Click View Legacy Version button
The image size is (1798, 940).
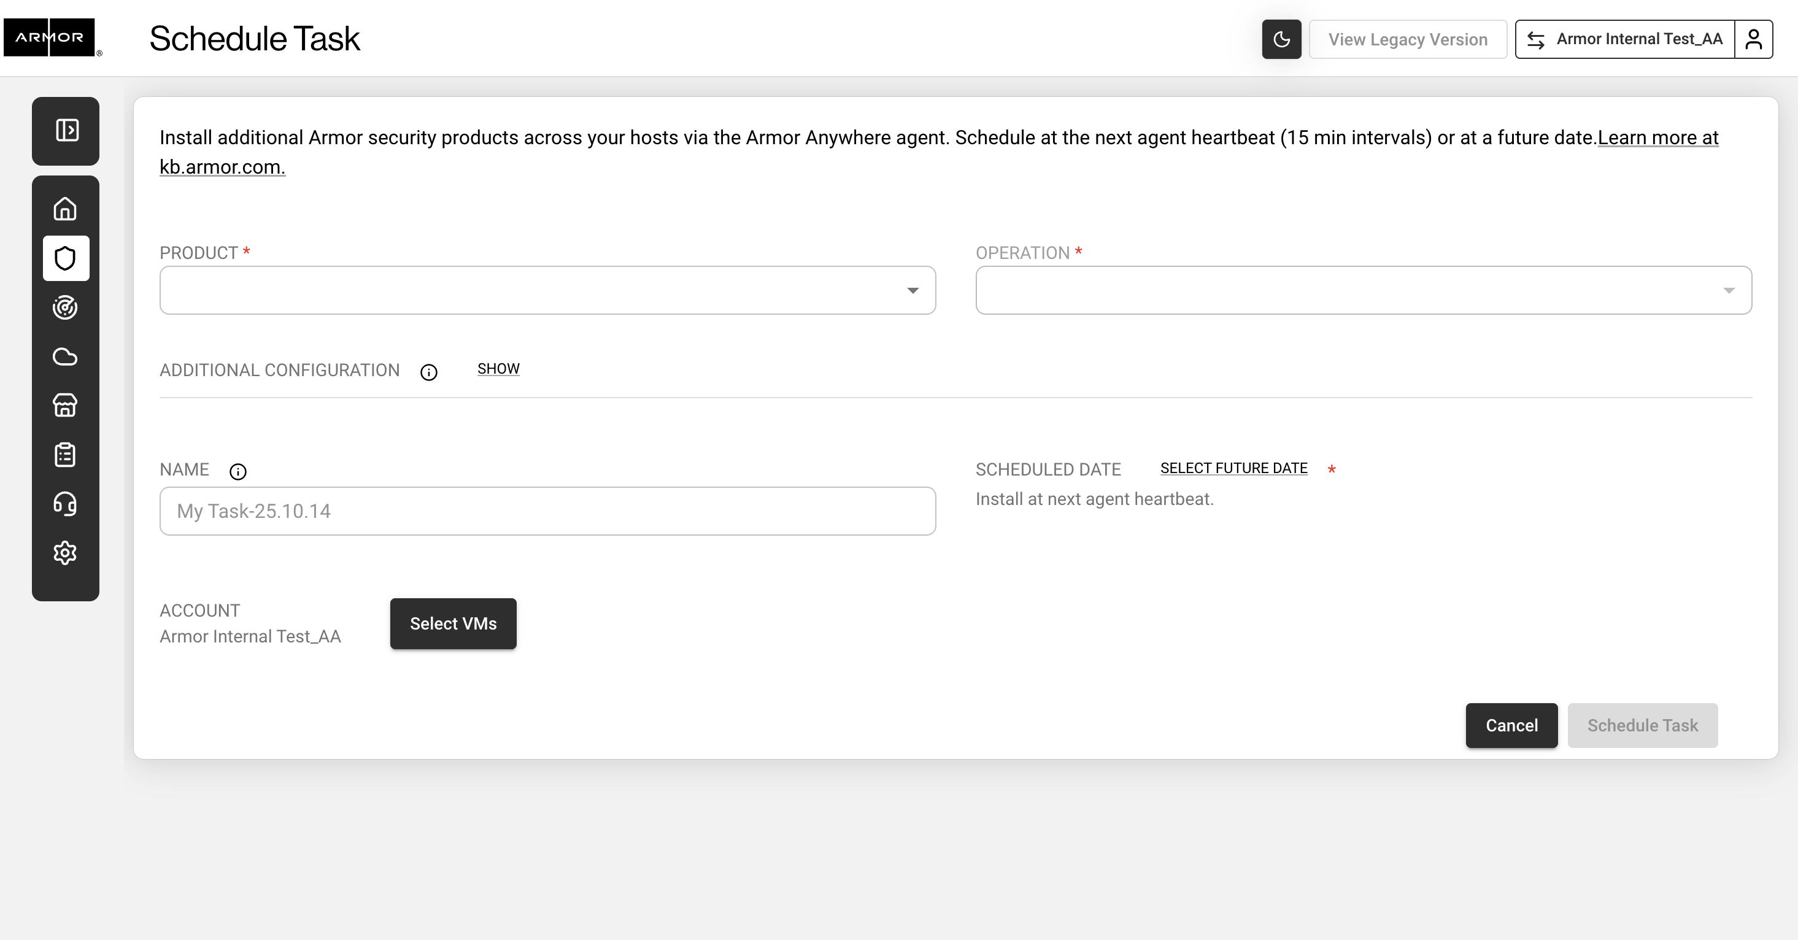[x=1407, y=39]
